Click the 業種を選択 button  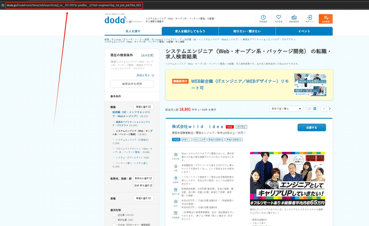pyautogui.click(x=143, y=198)
